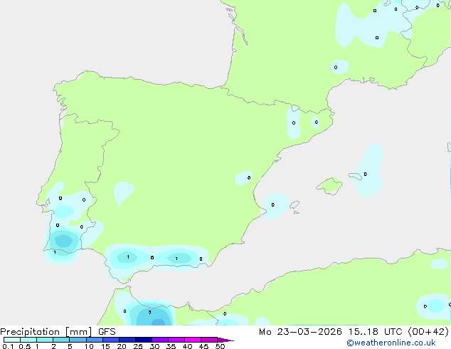Pick the magenta 40–45 mm legend swatch
The image size is (451, 349).
[193, 340]
